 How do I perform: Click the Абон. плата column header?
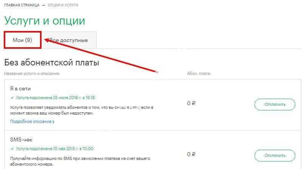(x=199, y=73)
